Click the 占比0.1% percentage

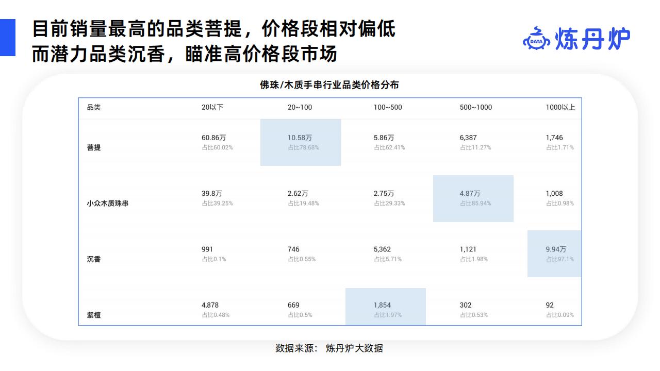coord(214,259)
